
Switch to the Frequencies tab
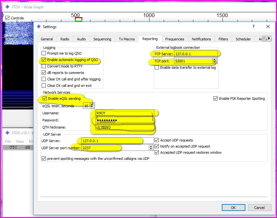175,39
